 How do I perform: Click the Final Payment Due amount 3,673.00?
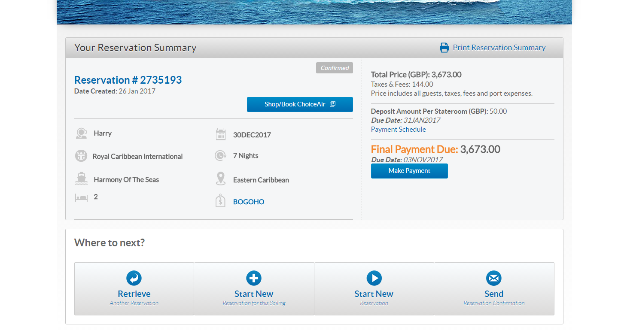[x=480, y=149]
